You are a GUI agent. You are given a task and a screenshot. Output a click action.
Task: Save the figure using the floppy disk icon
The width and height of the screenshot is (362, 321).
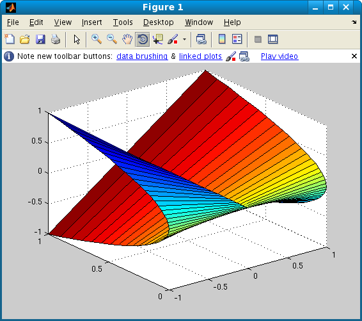(x=40, y=39)
